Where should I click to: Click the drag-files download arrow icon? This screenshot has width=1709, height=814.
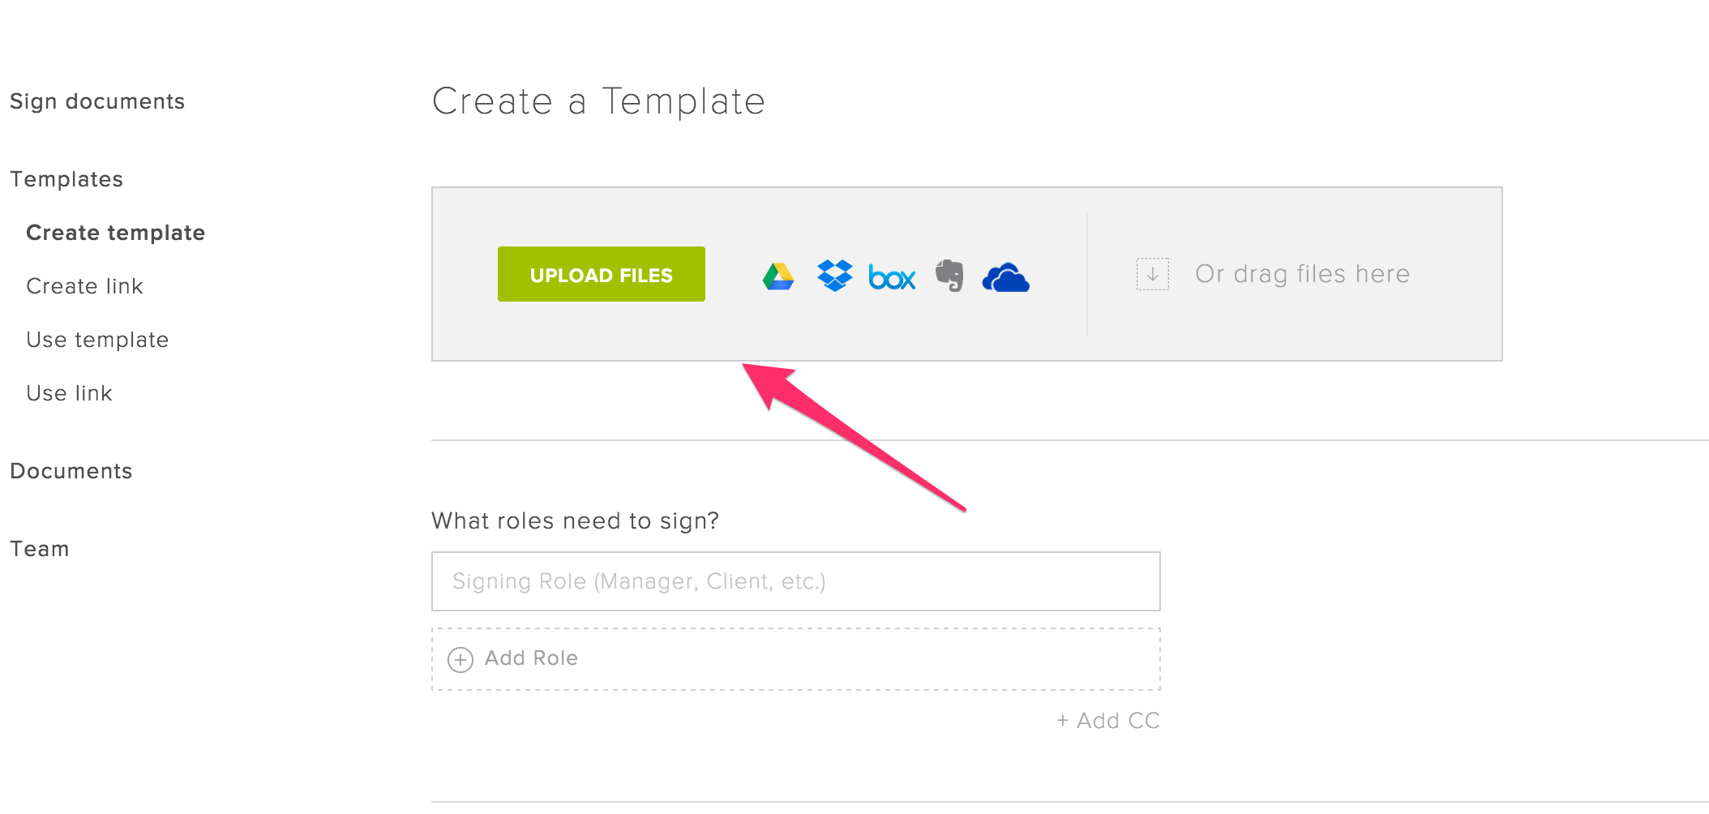point(1152,274)
